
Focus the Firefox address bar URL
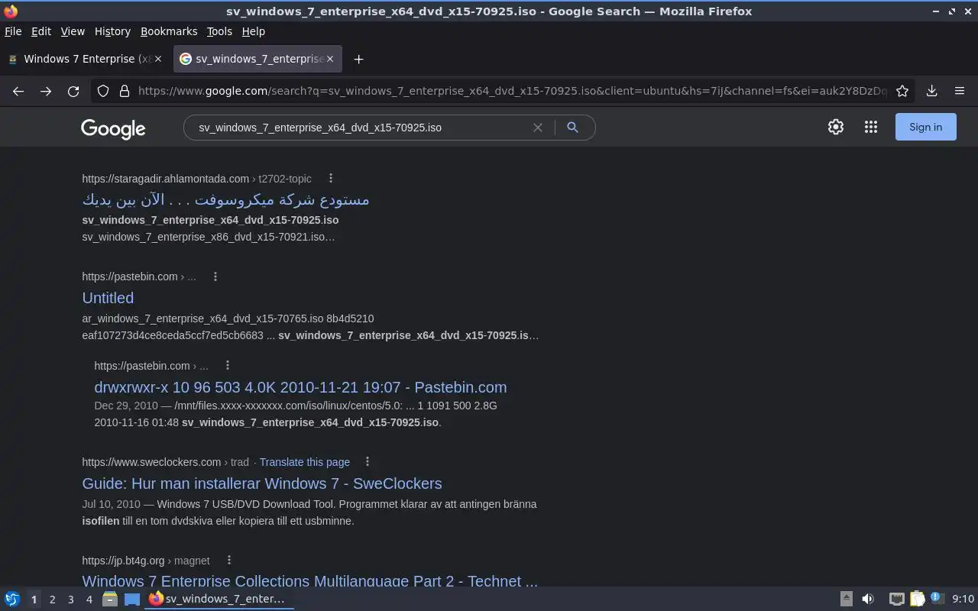point(512,91)
